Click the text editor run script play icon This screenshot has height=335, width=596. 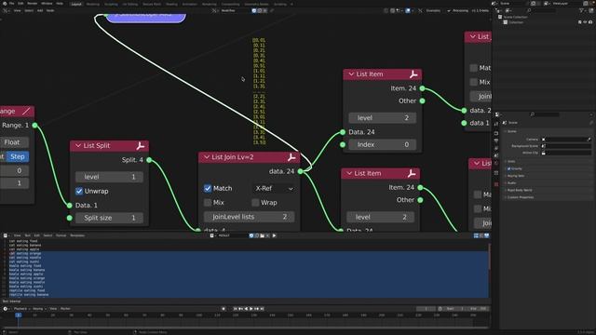274,235
